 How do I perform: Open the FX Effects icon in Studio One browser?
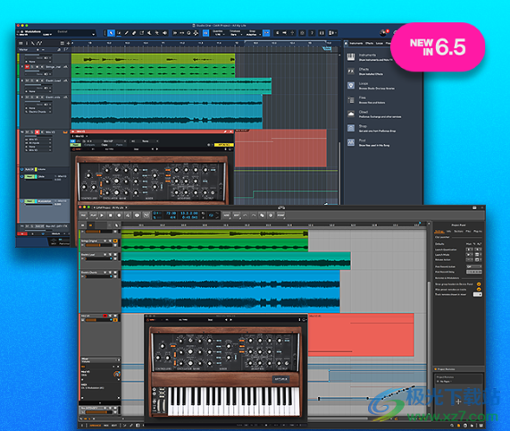coord(351,71)
